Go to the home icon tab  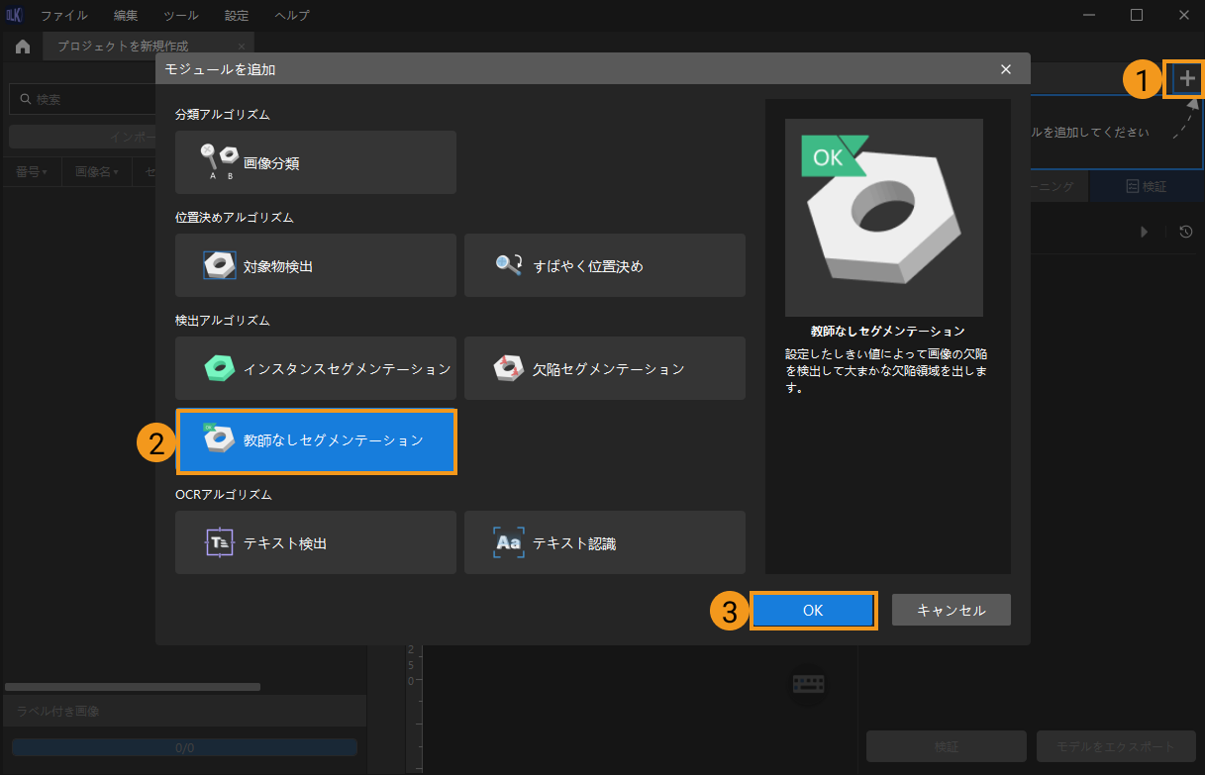tap(22, 47)
